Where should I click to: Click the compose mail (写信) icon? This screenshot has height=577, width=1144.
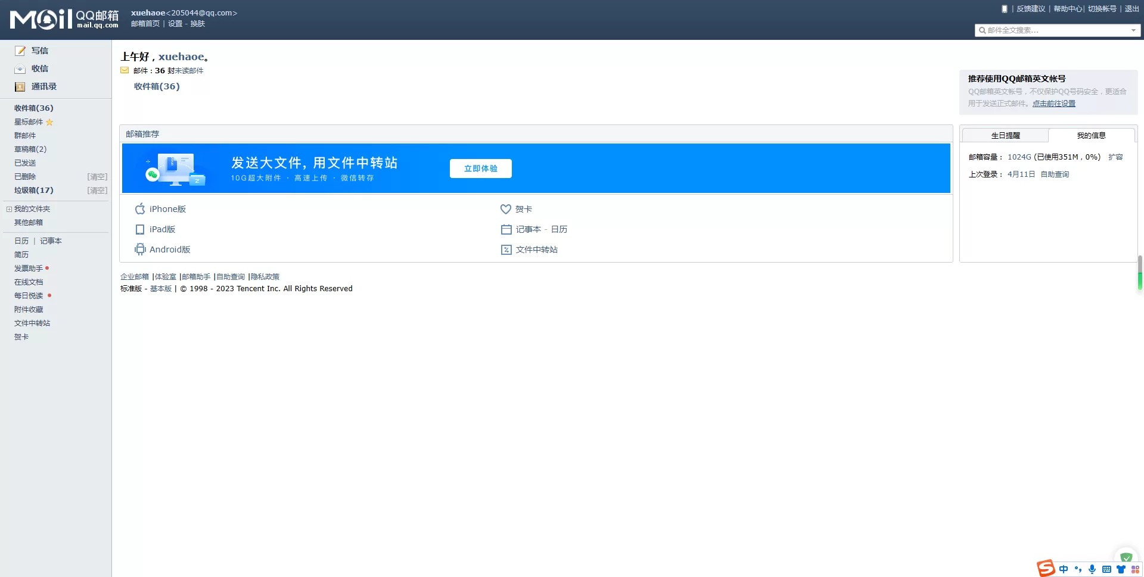click(x=20, y=51)
